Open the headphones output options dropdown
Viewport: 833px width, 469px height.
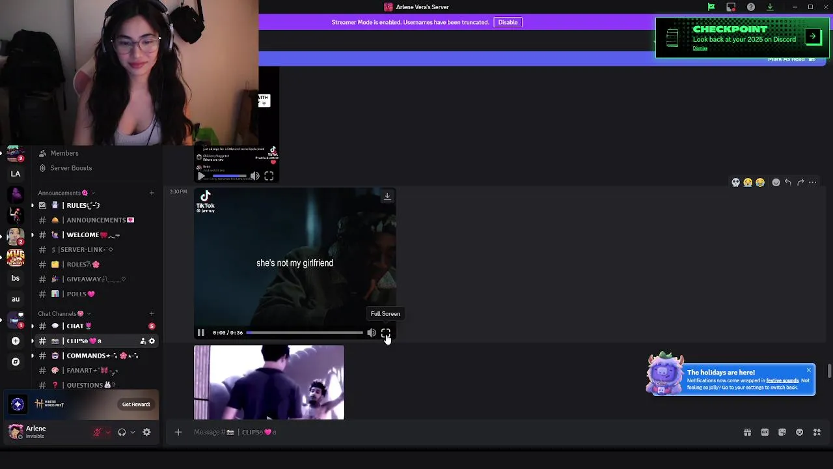[133, 432]
